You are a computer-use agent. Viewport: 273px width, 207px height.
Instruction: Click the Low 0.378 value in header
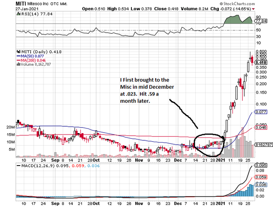141,9
